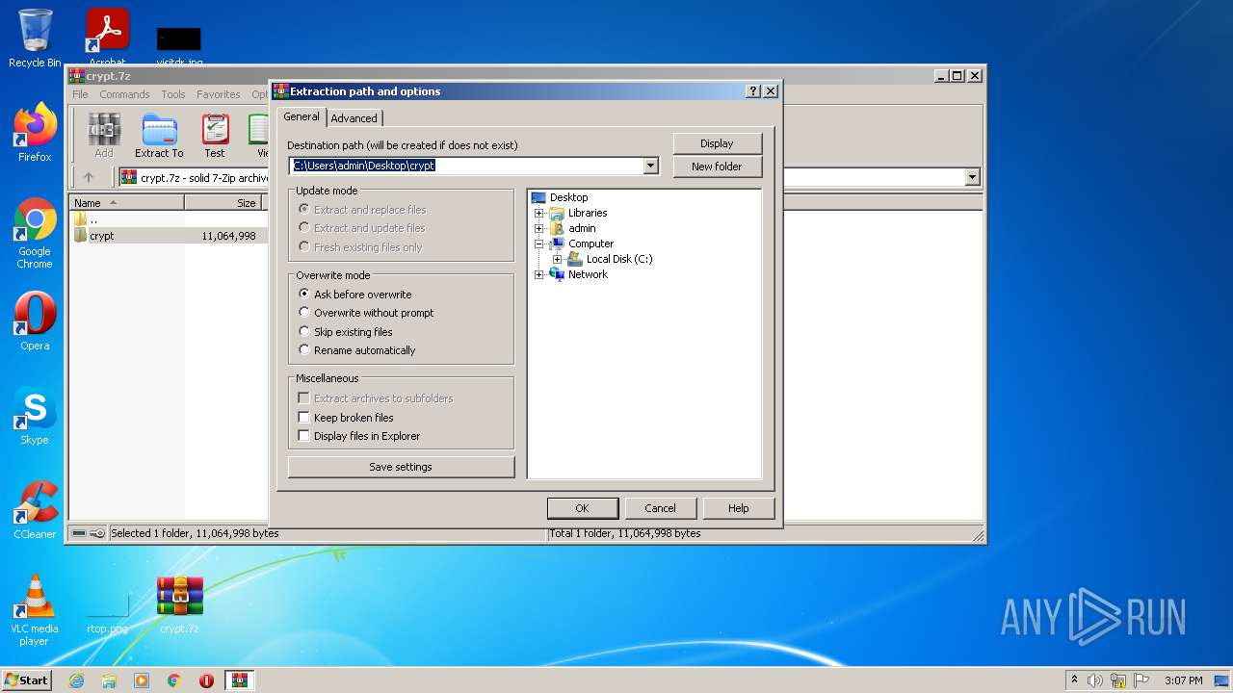The height and width of the screenshot is (693, 1233).
Task: Click the Help button
Action: (x=738, y=508)
